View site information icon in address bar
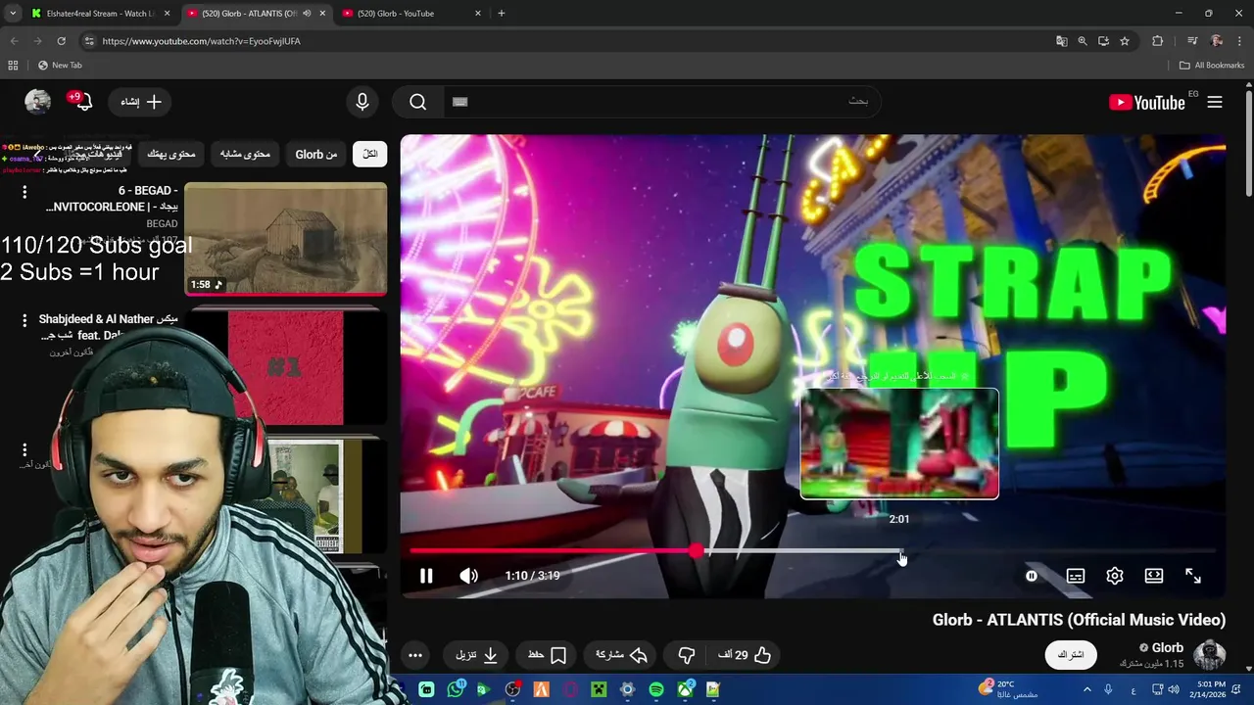Viewport: 1254px width, 705px height. point(89,41)
